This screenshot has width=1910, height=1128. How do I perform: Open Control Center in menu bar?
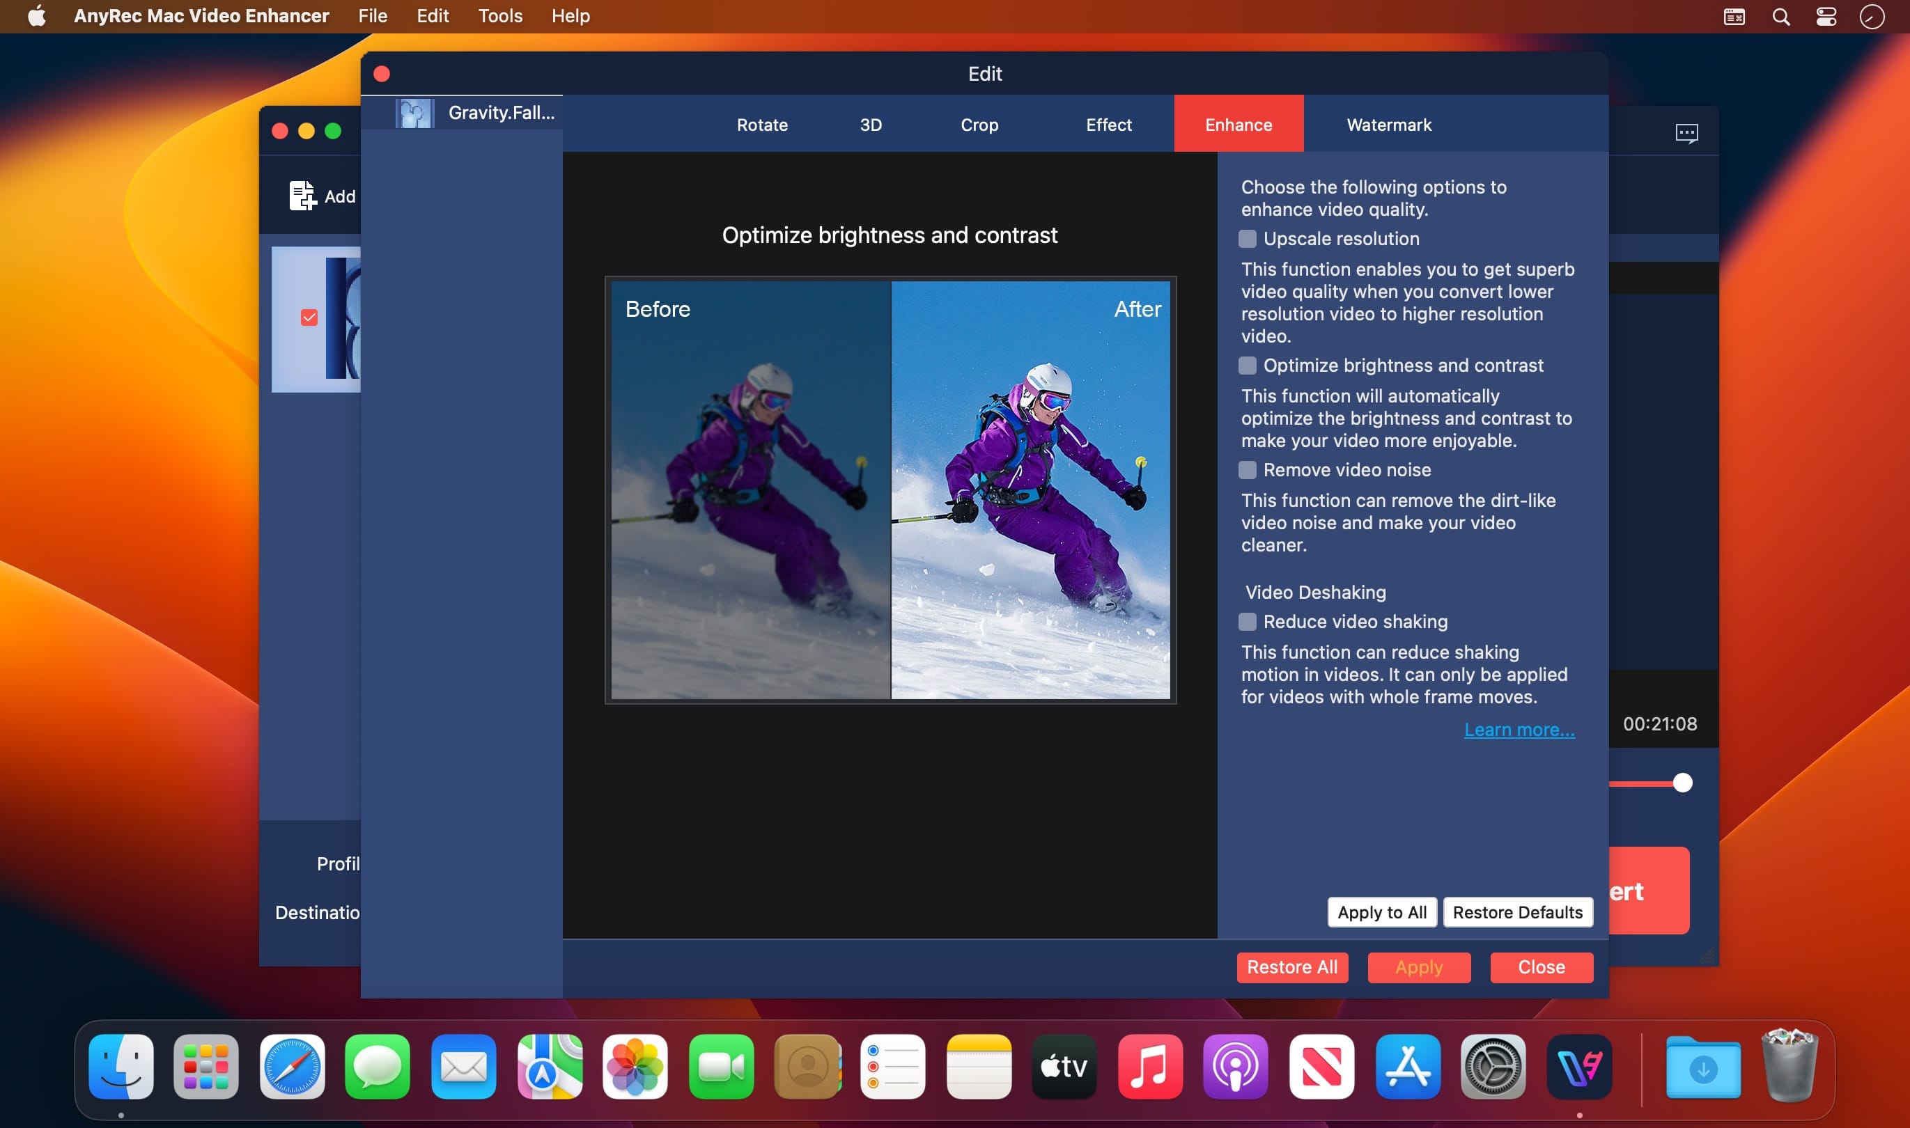pyautogui.click(x=1826, y=16)
